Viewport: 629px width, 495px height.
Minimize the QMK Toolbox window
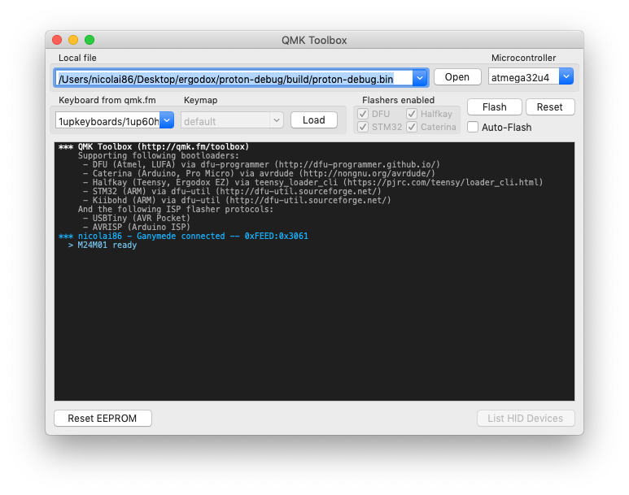[x=73, y=40]
